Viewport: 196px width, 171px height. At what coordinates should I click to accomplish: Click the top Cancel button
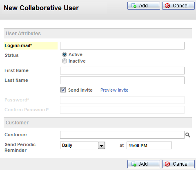pos(178,6)
